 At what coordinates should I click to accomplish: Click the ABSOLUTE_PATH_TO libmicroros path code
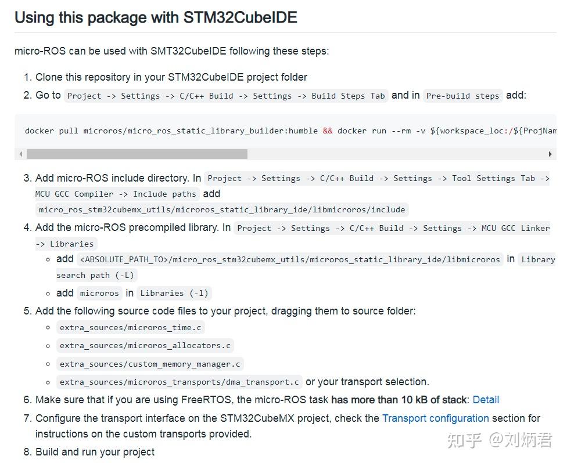coord(289,259)
